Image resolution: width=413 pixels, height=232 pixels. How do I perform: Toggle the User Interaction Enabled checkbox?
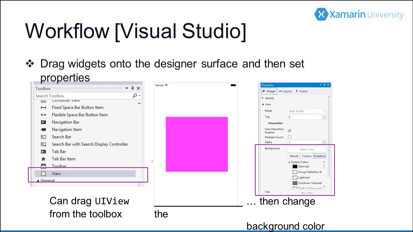pyautogui.click(x=290, y=130)
